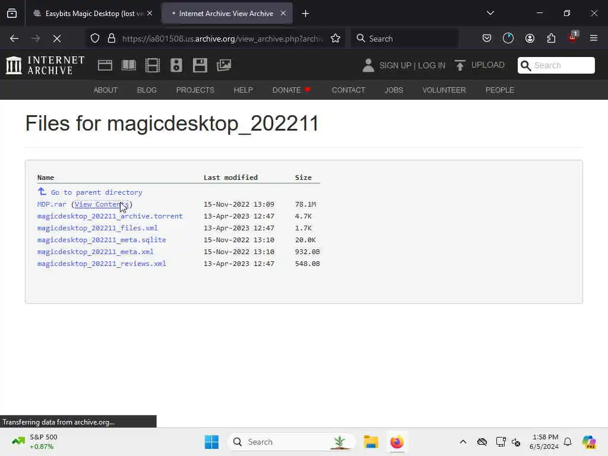Open the Copilot preview icon in taskbar
Screen dimensions: 608x456
(x=589, y=442)
